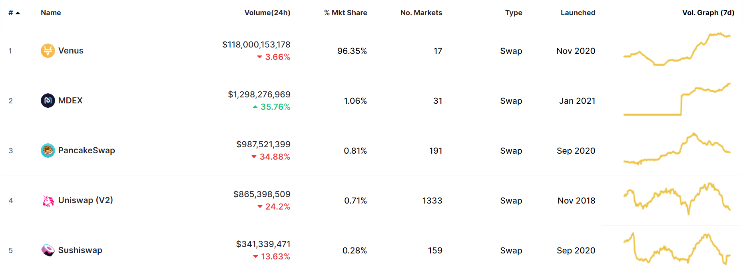Open the Venus exchange link
The width and height of the screenshot is (743, 269).
coord(71,51)
